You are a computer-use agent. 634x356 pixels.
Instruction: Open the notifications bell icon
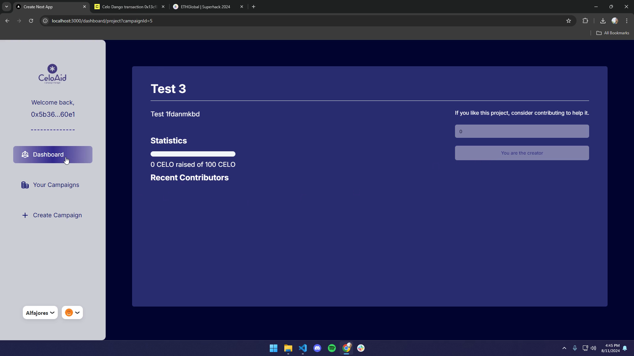coord(625,348)
